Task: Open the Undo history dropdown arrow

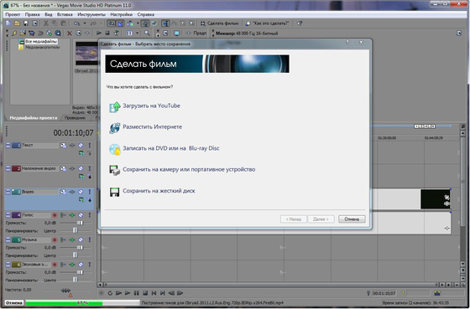Action: [85, 23]
